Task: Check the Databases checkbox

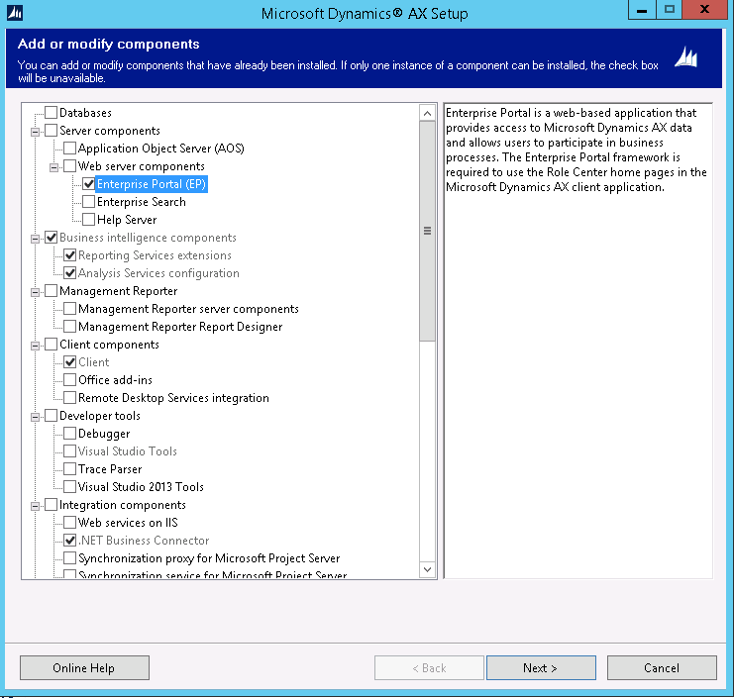Action: click(x=52, y=112)
